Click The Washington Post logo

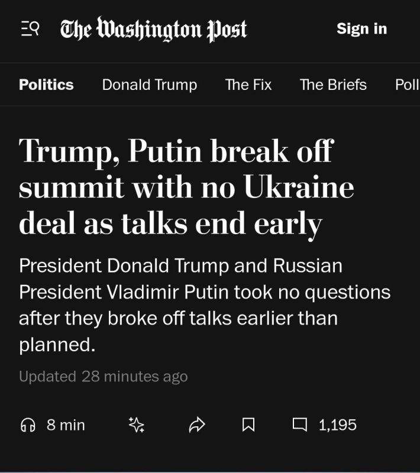[153, 29]
